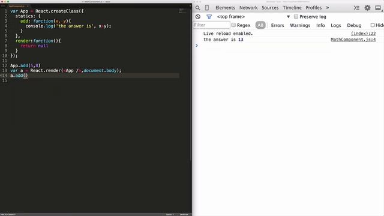Open the Sources tab
Viewport: 384px width, 216px height.
point(270,8)
